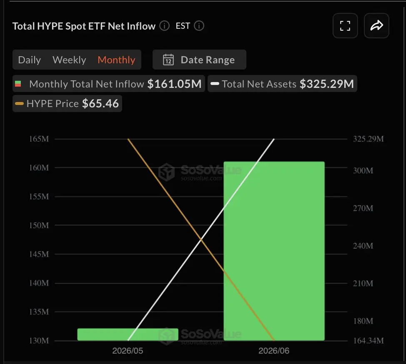Open info icon next to chart title
This screenshot has height=364, width=406.
tap(164, 26)
